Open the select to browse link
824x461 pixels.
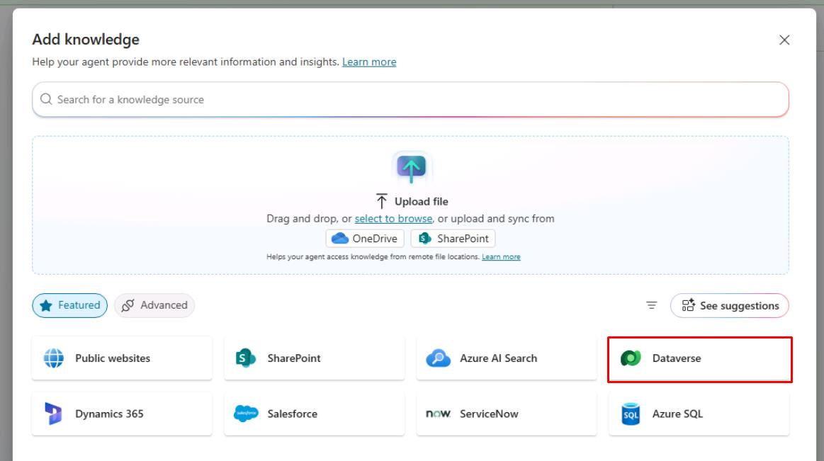[394, 218]
